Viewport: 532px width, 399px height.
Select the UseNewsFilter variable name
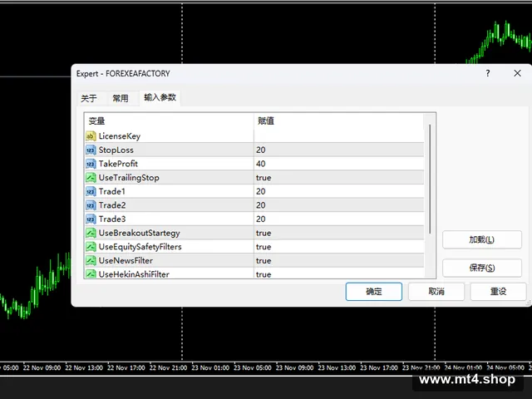click(126, 260)
